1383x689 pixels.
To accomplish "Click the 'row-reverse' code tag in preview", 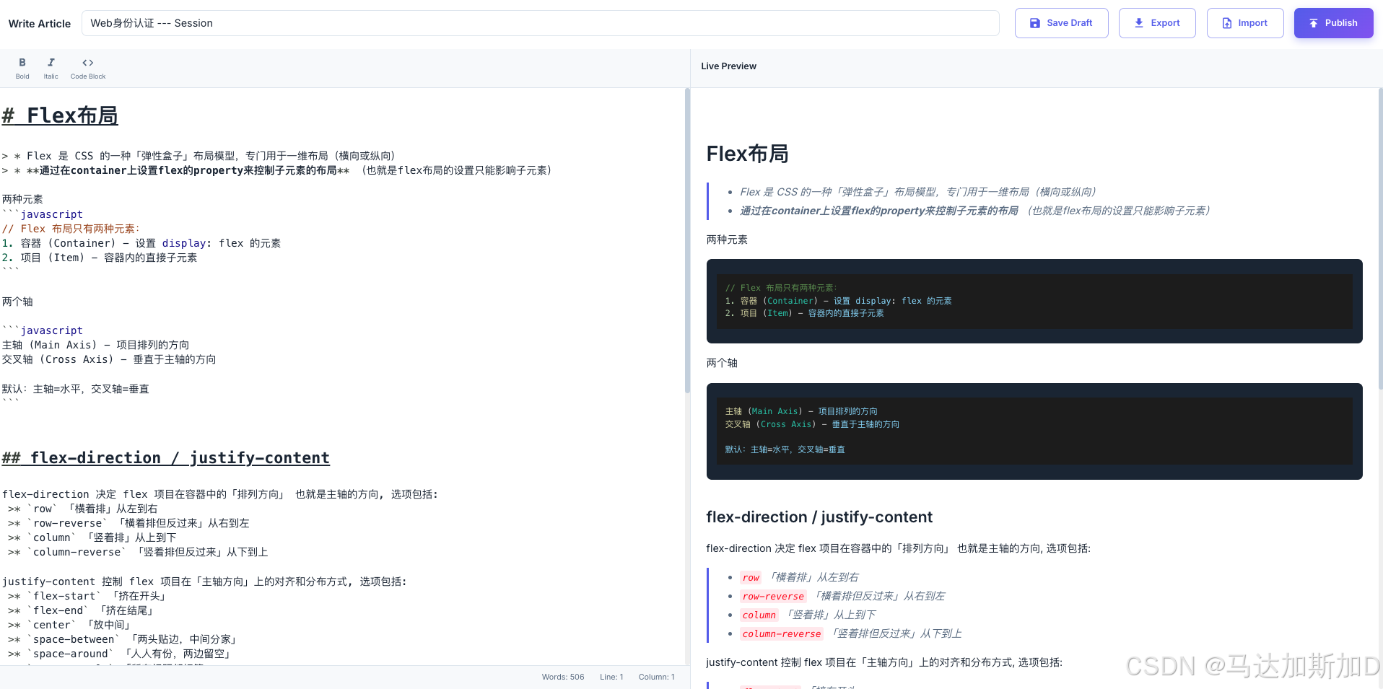I will point(773,597).
